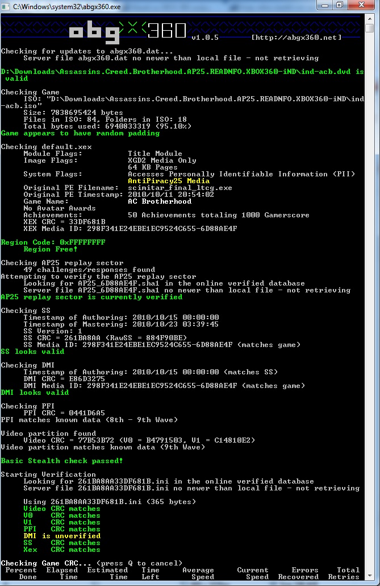Click 'Using 261BA8AA33DF681B.ini (365 bytes)' line
Image resolution: width=380 pixels, height=586 pixels.
pos(110,502)
